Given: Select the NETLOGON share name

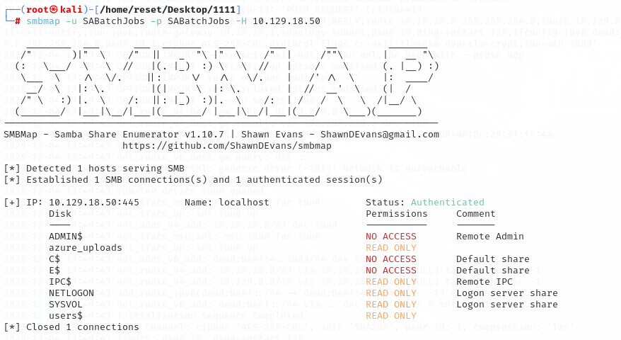Looking at the screenshot, I should pos(71,293).
